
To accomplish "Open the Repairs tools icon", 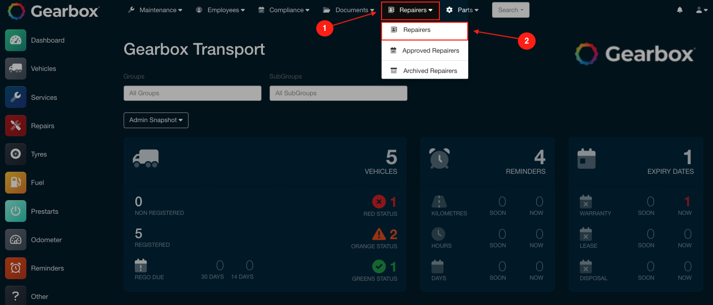I will point(16,126).
